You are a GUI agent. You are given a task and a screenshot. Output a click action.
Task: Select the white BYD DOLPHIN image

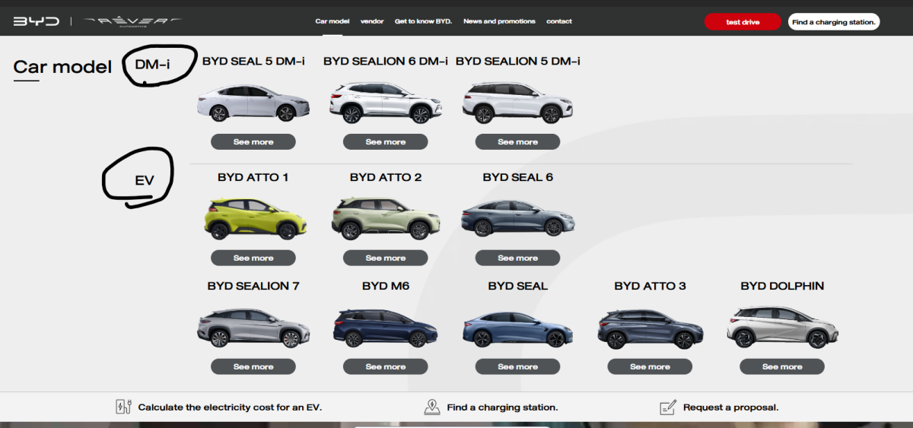tap(782, 327)
